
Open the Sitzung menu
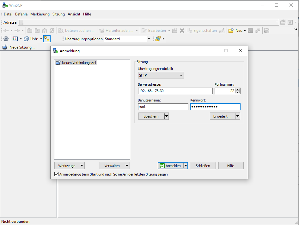[x=58, y=14]
